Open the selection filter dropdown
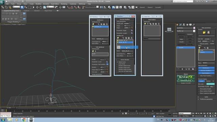 tap(16, 7)
